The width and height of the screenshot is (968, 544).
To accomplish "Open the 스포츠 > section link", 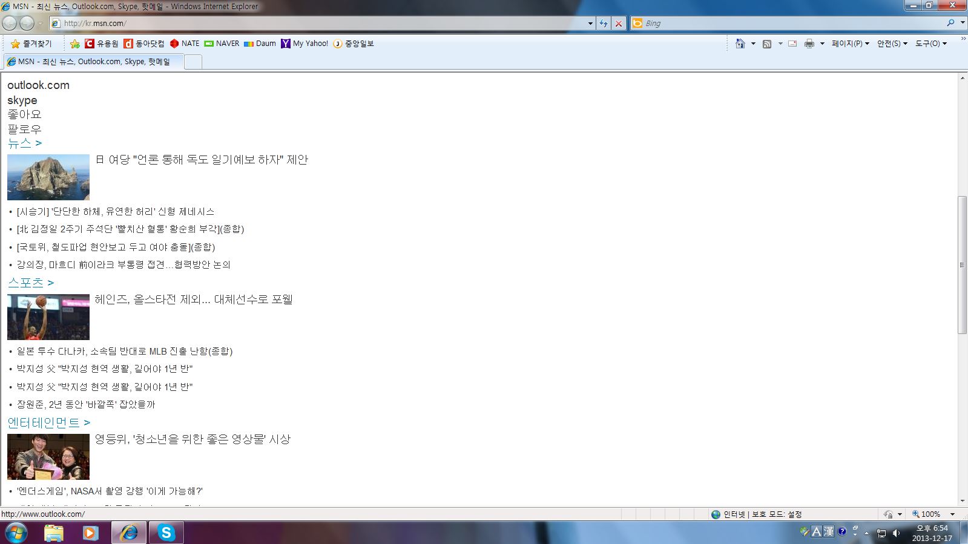I will pos(31,283).
